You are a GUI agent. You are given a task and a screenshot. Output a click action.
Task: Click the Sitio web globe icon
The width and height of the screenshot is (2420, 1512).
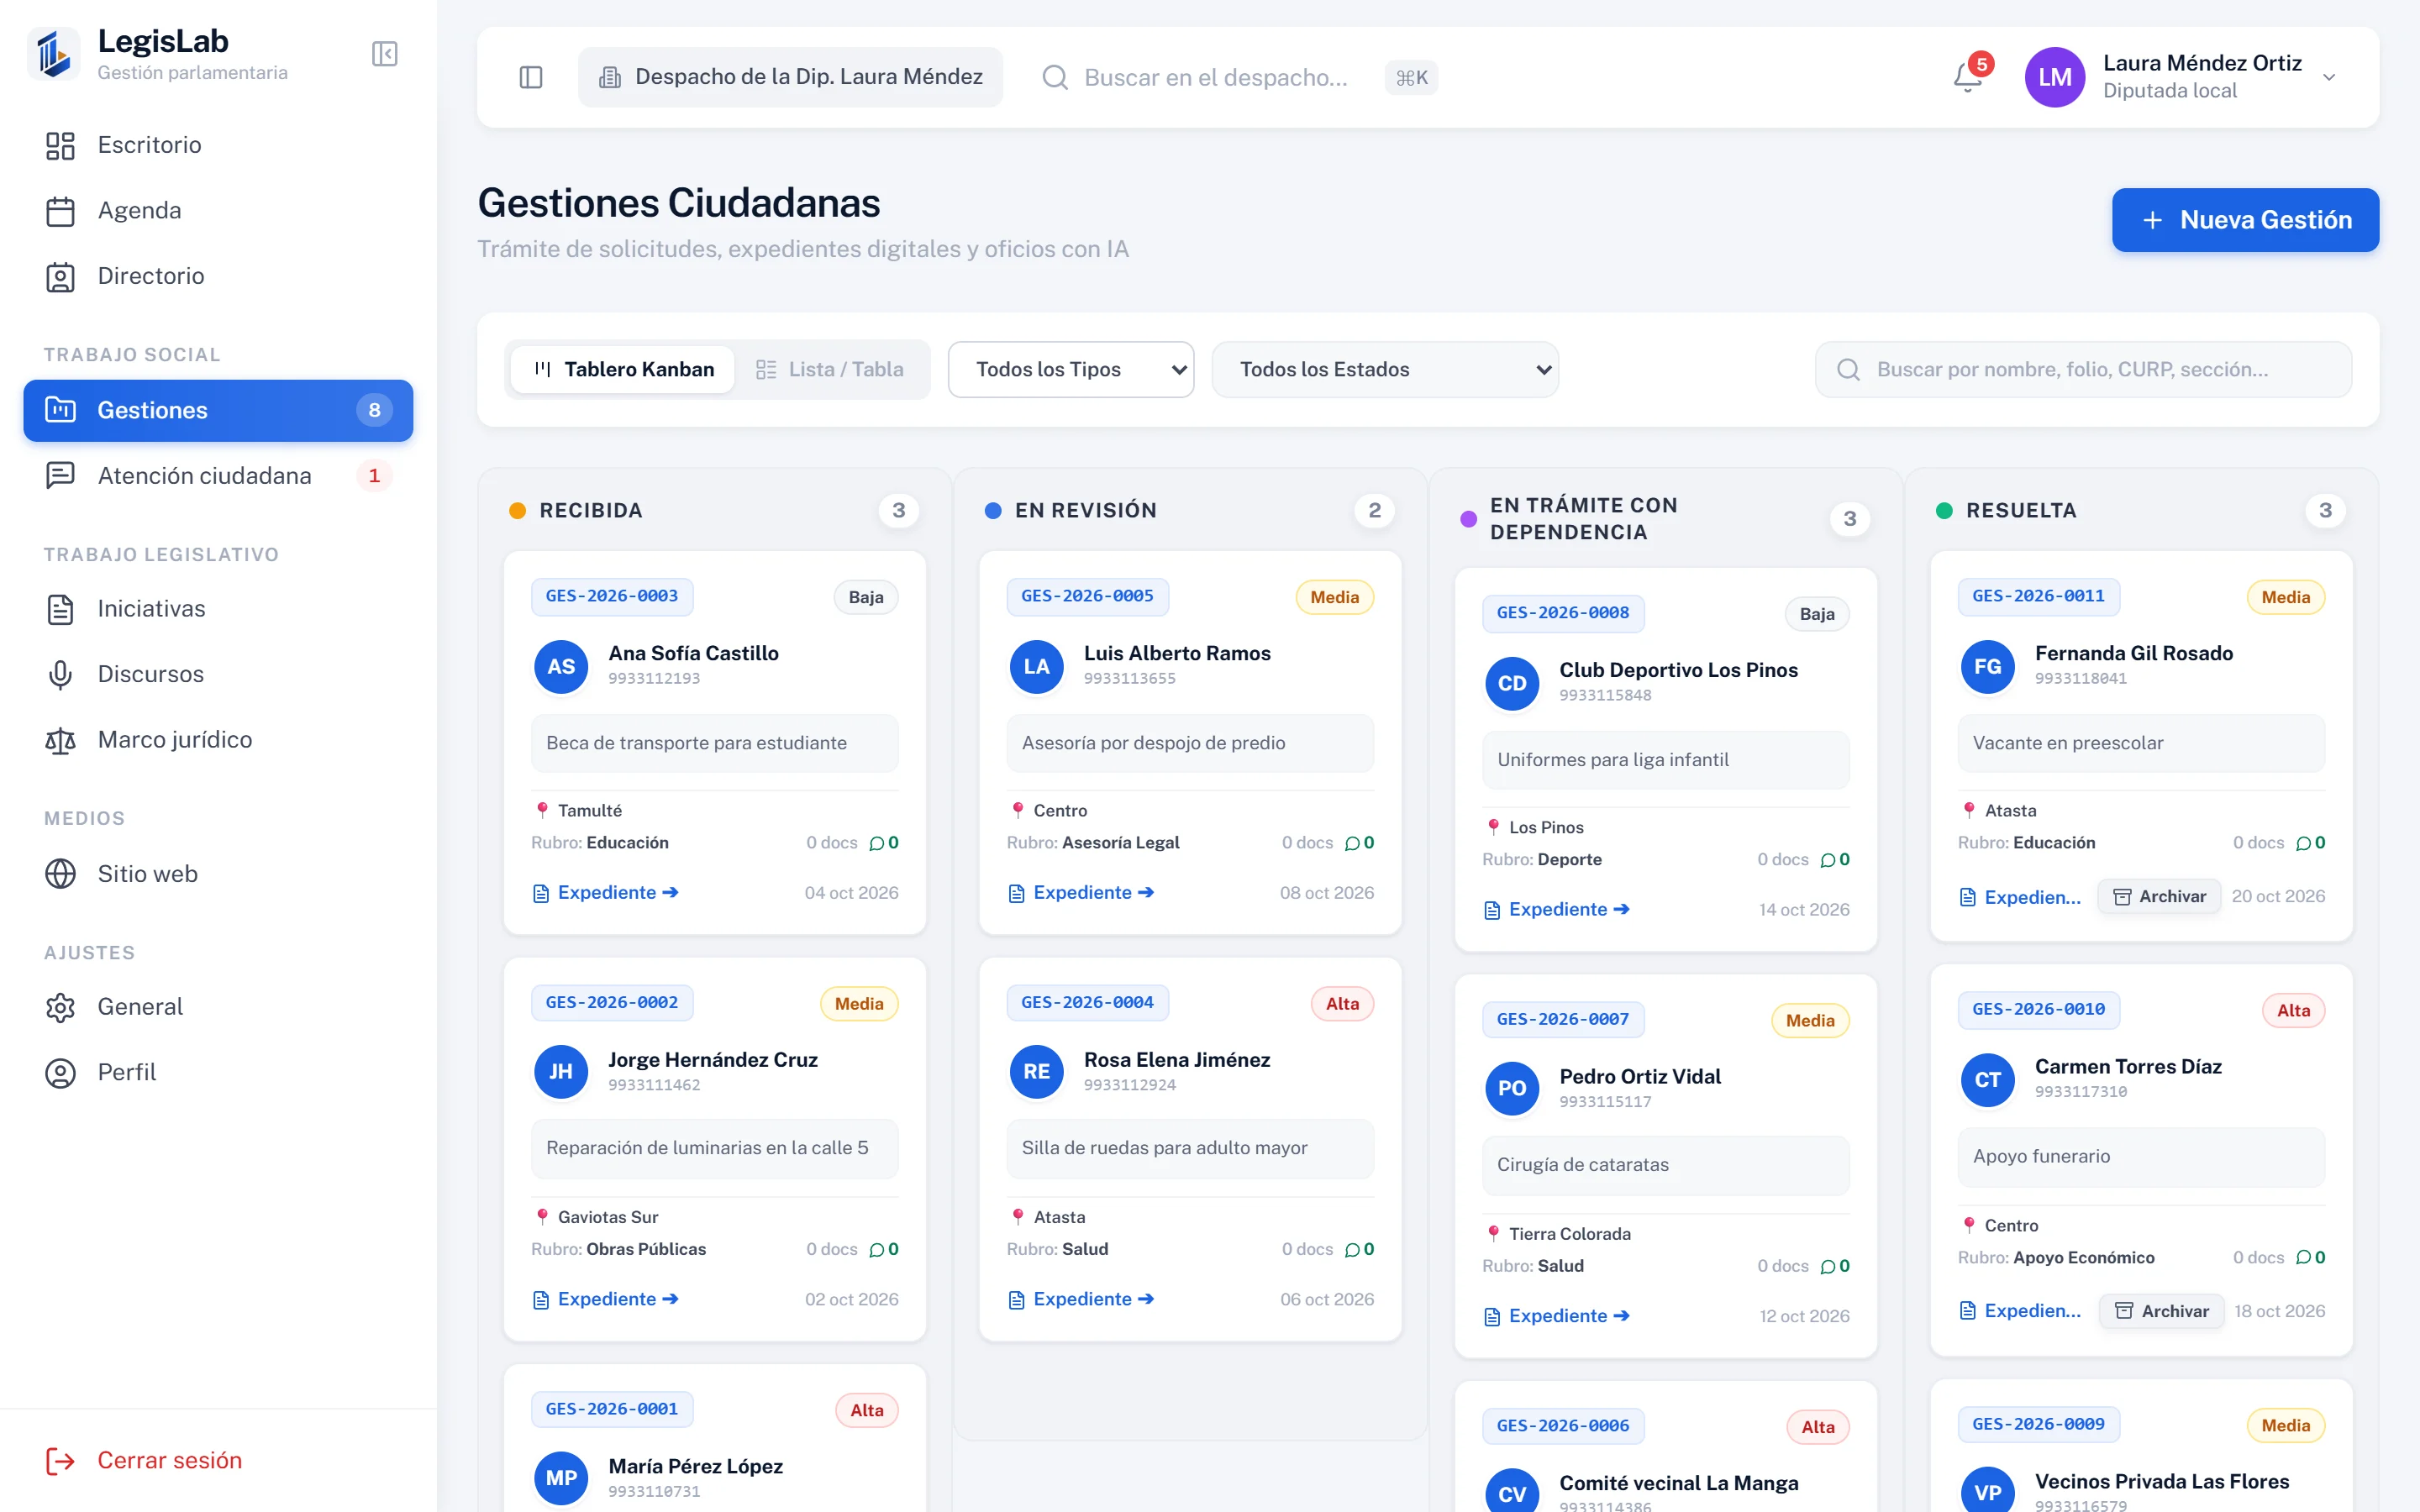[x=60, y=874]
